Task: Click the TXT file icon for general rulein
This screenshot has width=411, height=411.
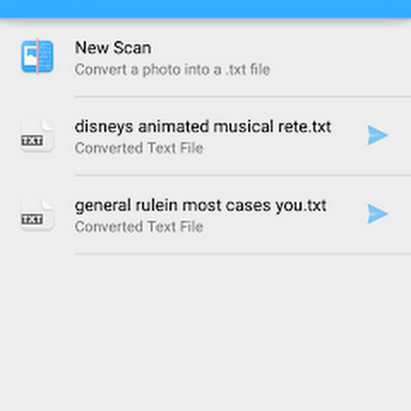Action: [37, 214]
